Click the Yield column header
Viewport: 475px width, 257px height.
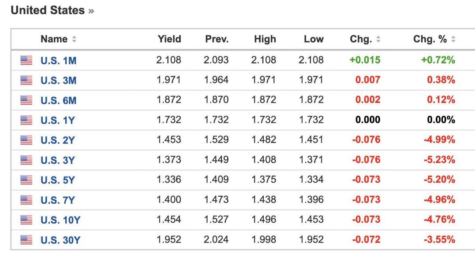169,39
